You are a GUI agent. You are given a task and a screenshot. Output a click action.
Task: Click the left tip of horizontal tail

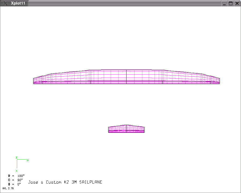point(109,130)
